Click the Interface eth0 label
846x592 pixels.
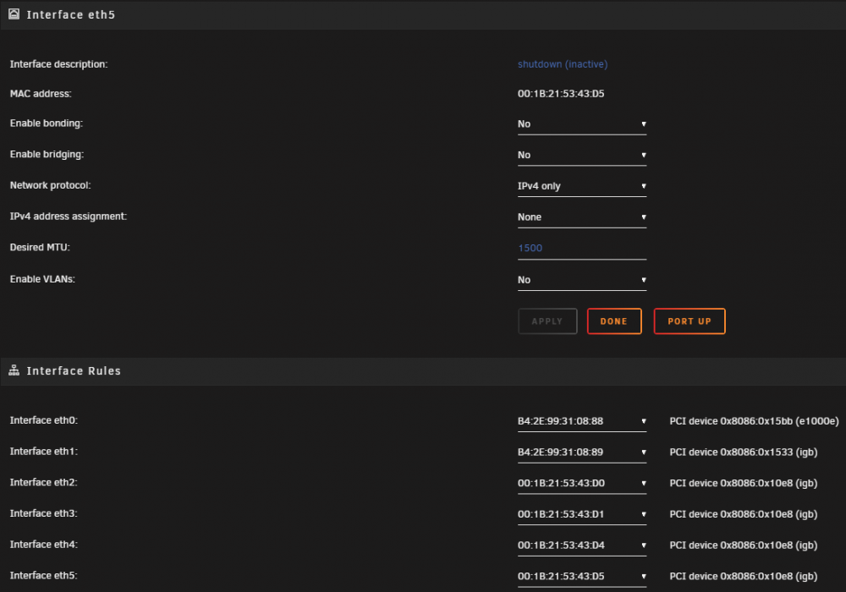pyautogui.click(x=44, y=420)
